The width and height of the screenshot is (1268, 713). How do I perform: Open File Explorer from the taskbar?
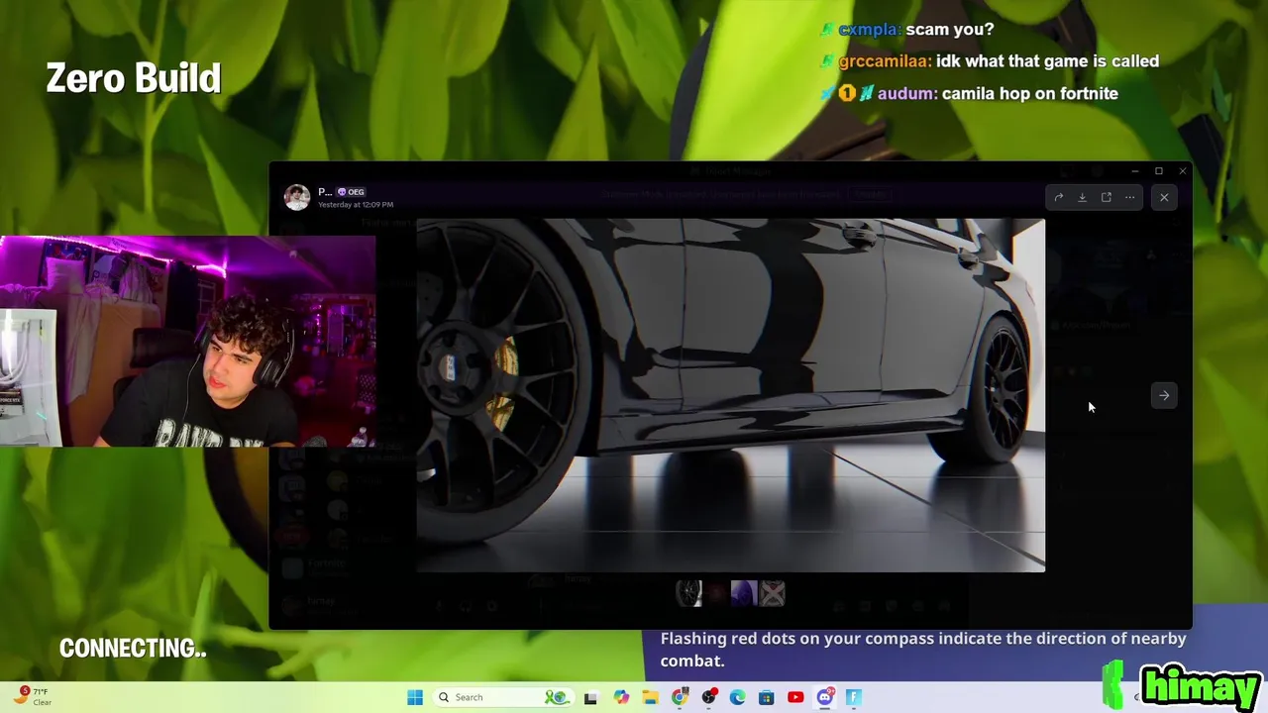pyautogui.click(x=650, y=697)
